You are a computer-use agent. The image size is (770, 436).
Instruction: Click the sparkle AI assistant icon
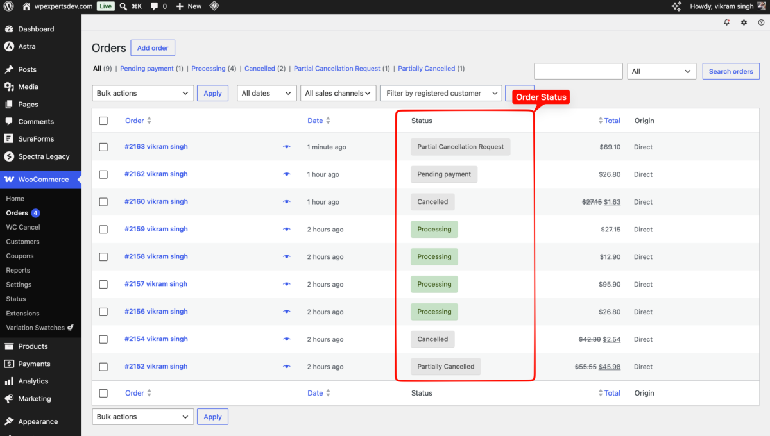(676, 6)
